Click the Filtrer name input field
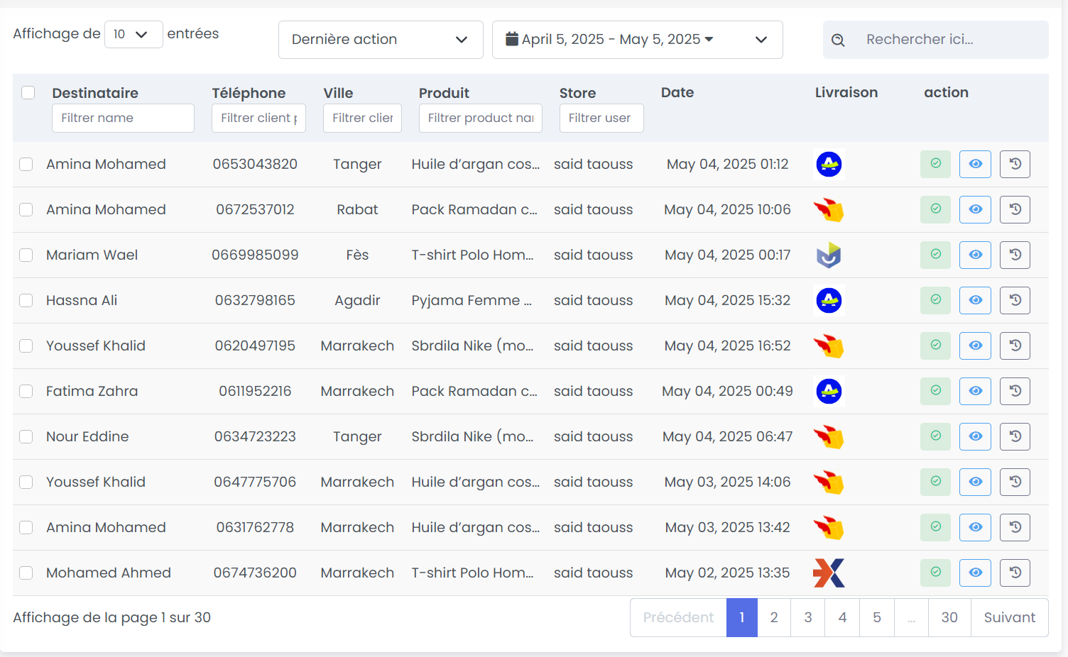 123,118
